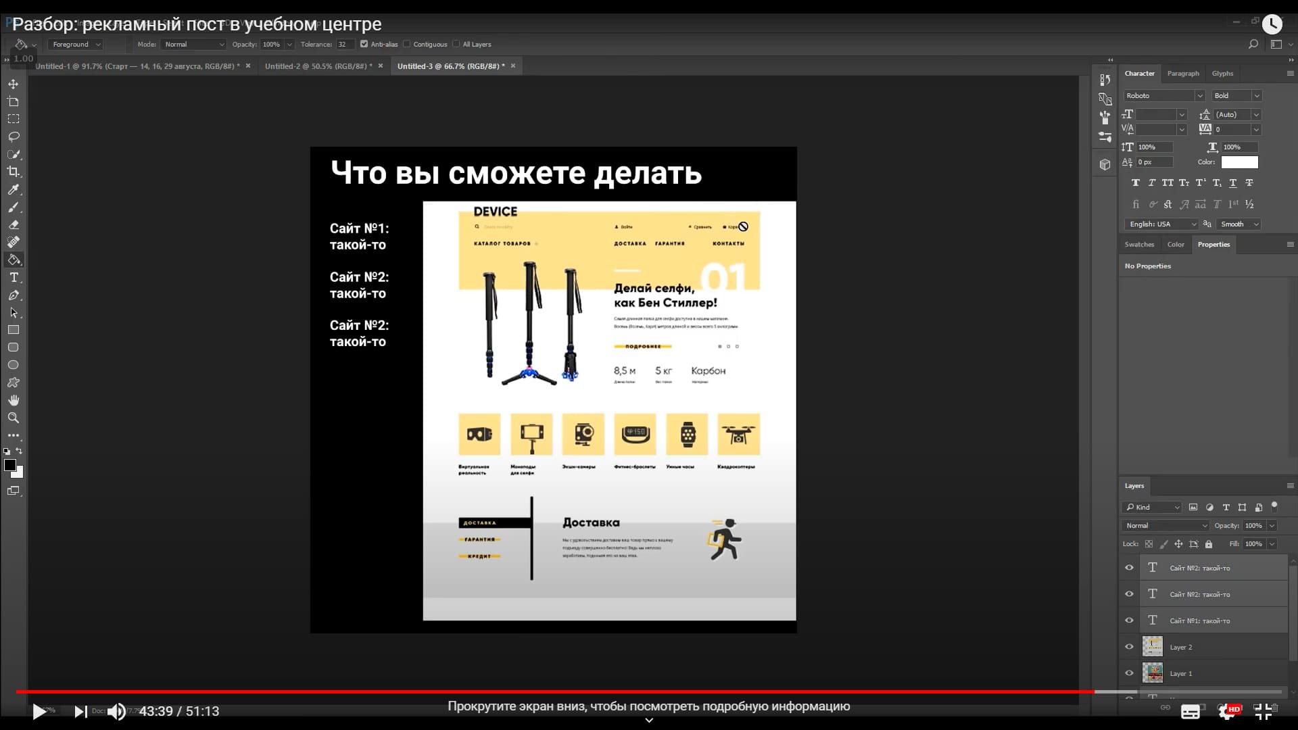The height and width of the screenshot is (730, 1298).
Task: Select the Zoom tool
Action: (13, 418)
